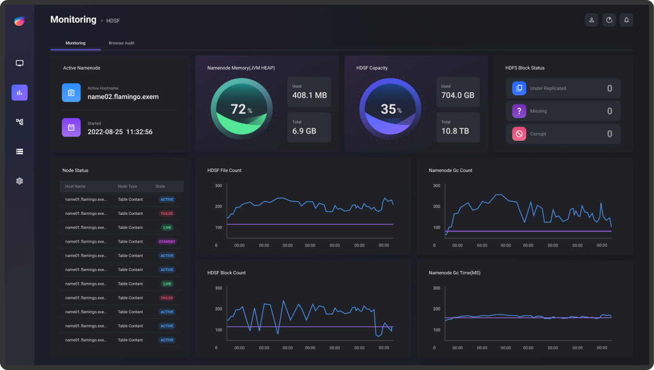Click the HDSF Capacity card title
Image resolution: width=654 pixels, height=370 pixels.
point(372,68)
